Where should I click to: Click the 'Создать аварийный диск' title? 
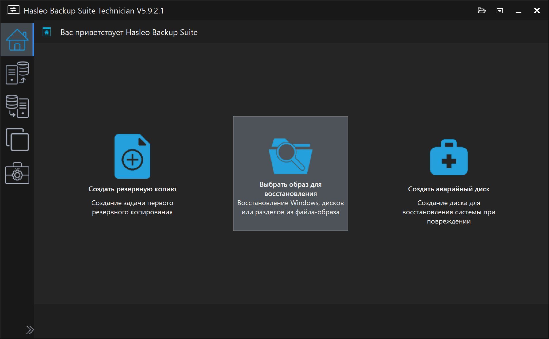(x=449, y=189)
